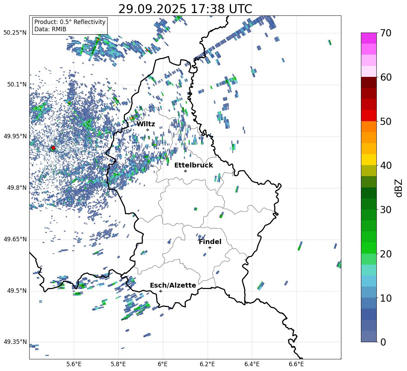
Task: Click the Wiltz city label
Action: pyautogui.click(x=146, y=124)
